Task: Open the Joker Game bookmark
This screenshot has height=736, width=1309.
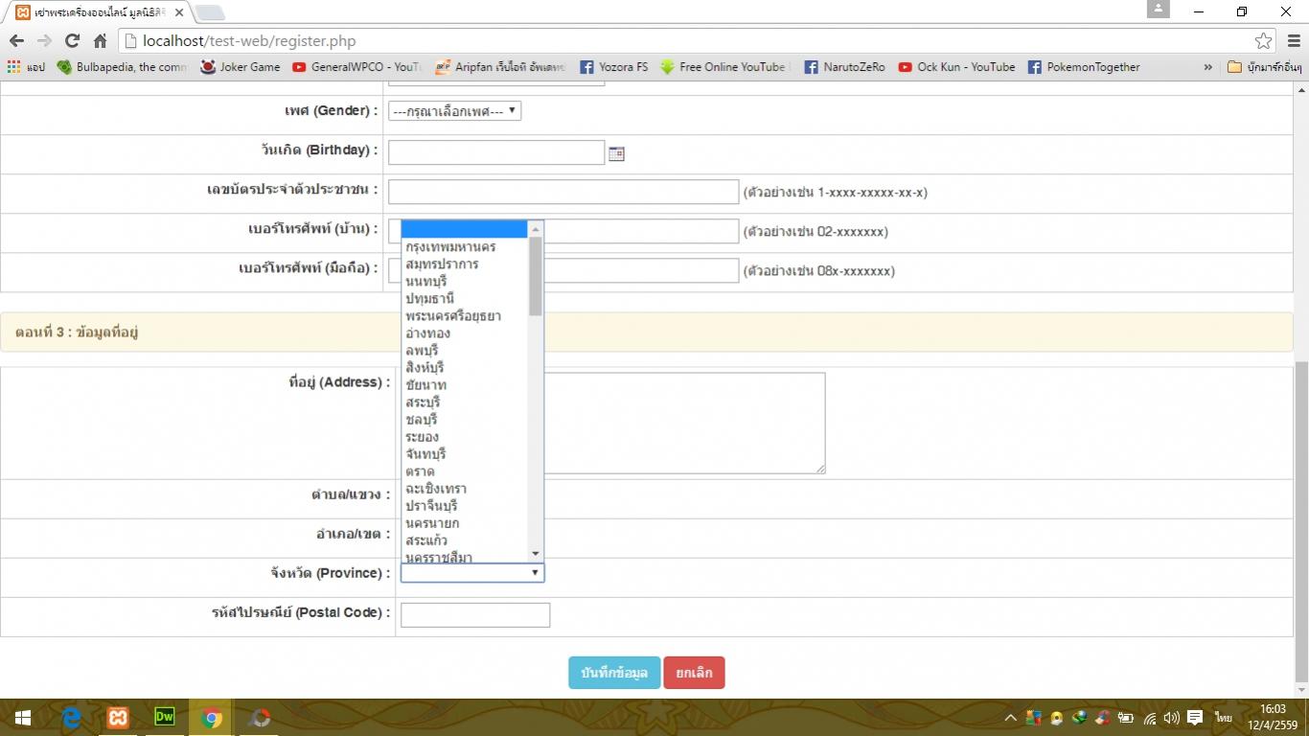Action: 240,67
